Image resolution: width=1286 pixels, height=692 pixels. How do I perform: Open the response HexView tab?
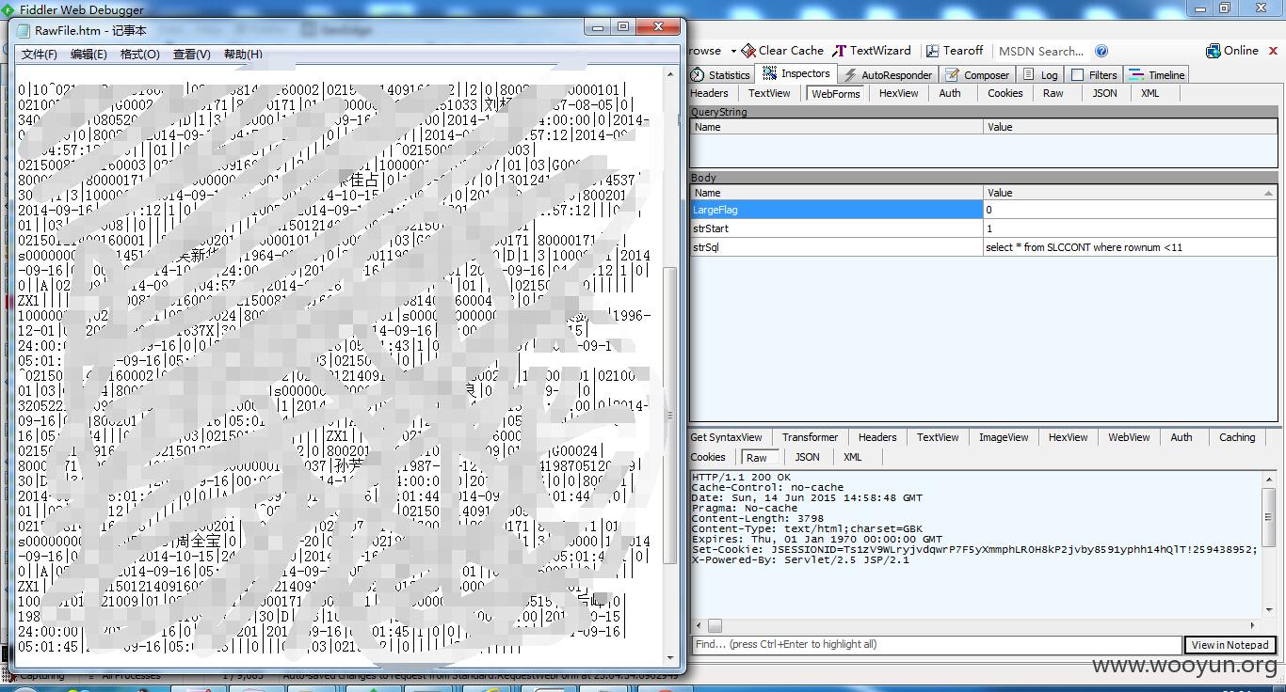point(1068,437)
